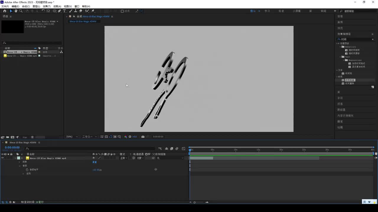Switch to the 小屏幕 workspace
This screenshot has height=212, width=378.
pos(296,11)
